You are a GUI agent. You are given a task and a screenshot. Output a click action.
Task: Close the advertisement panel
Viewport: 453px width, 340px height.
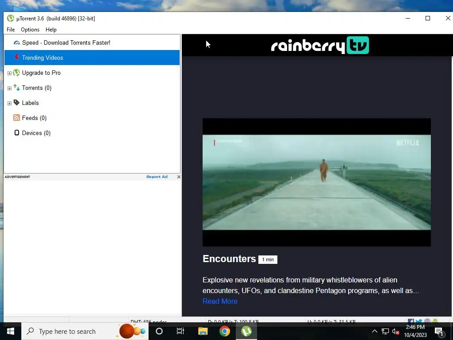pyautogui.click(x=179, y=177)
